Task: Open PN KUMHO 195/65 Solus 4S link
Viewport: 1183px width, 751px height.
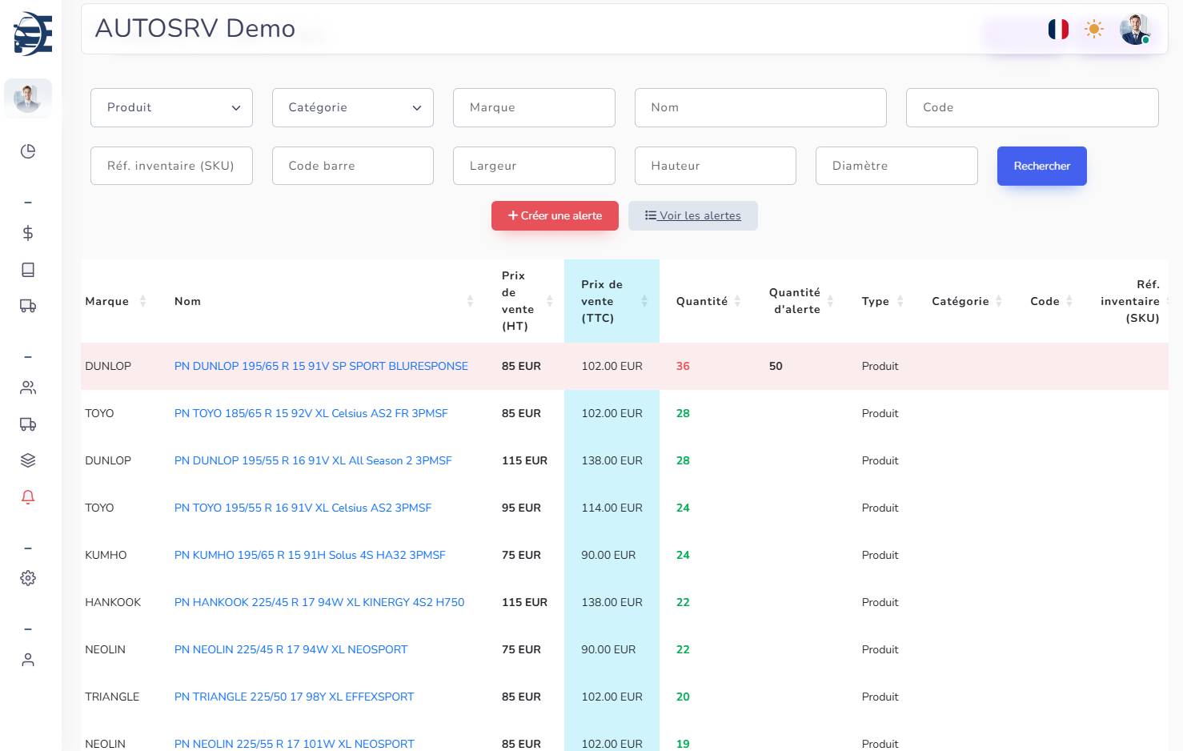Action: pyautogui.click(x=310, y=555)
